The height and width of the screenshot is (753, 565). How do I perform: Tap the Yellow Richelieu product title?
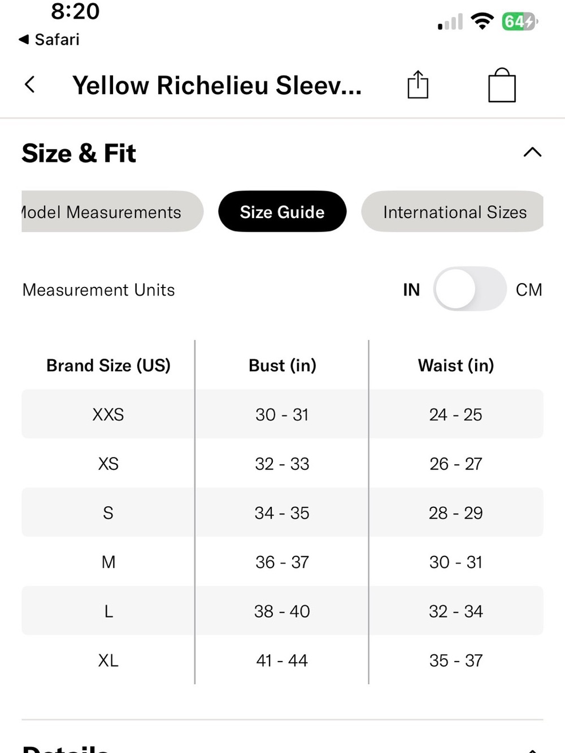[217, 85]
